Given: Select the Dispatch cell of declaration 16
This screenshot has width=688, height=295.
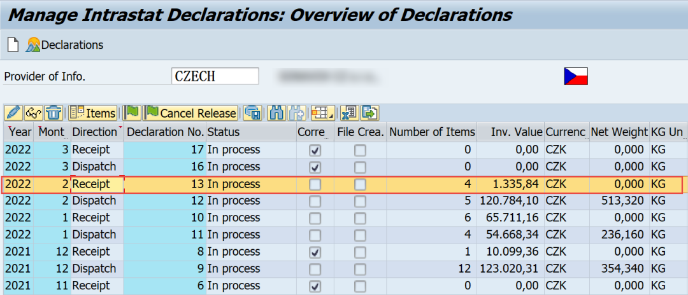Looking at the screenshot, I should coord(97,167).
